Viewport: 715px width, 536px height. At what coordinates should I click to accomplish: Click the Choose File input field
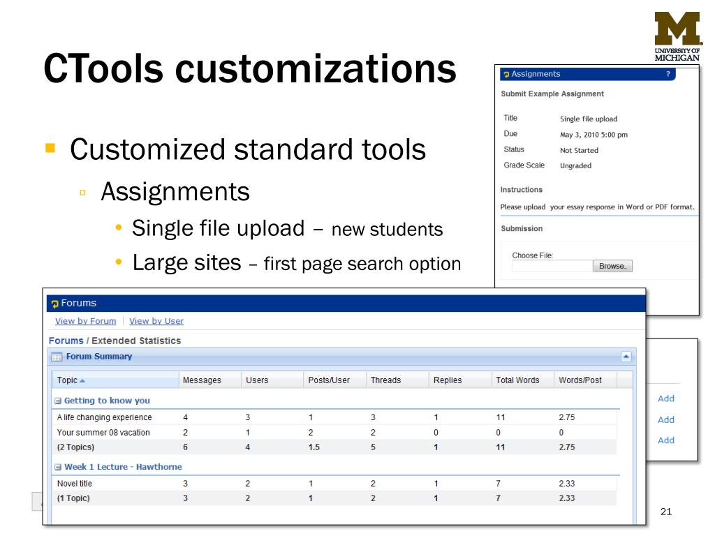pyautogui.click(x=552, y=266)
